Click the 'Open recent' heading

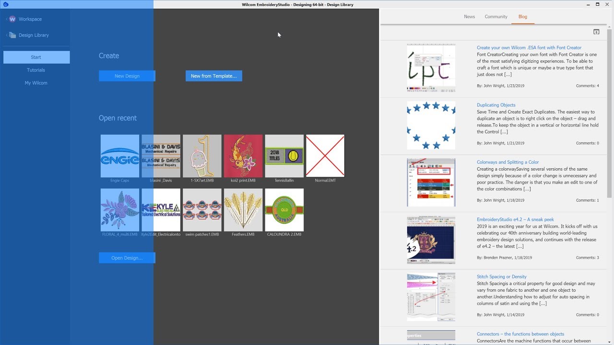[118, 118]
